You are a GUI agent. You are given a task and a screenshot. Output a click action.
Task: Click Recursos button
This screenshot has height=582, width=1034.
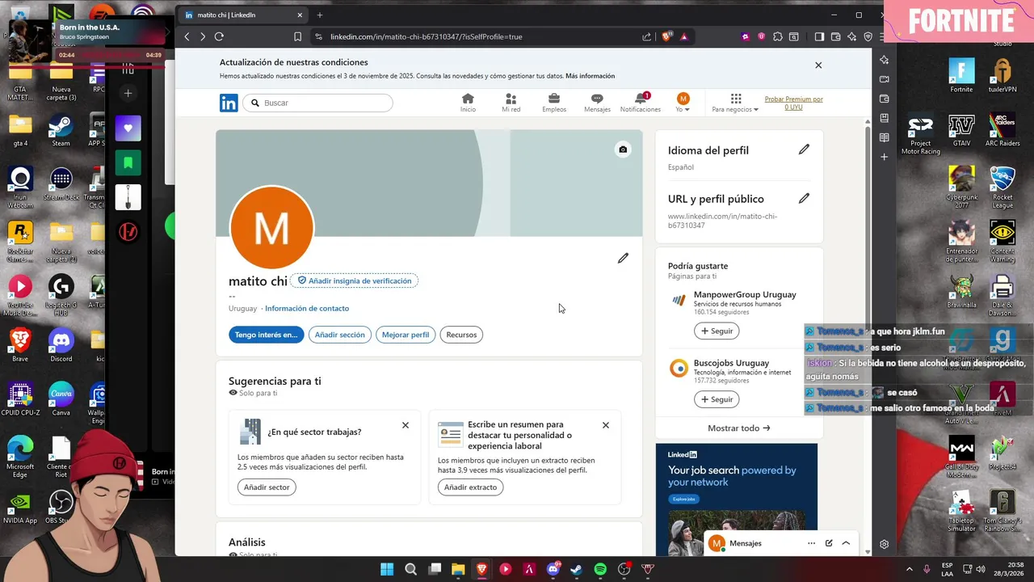click(x=461, y=335)
